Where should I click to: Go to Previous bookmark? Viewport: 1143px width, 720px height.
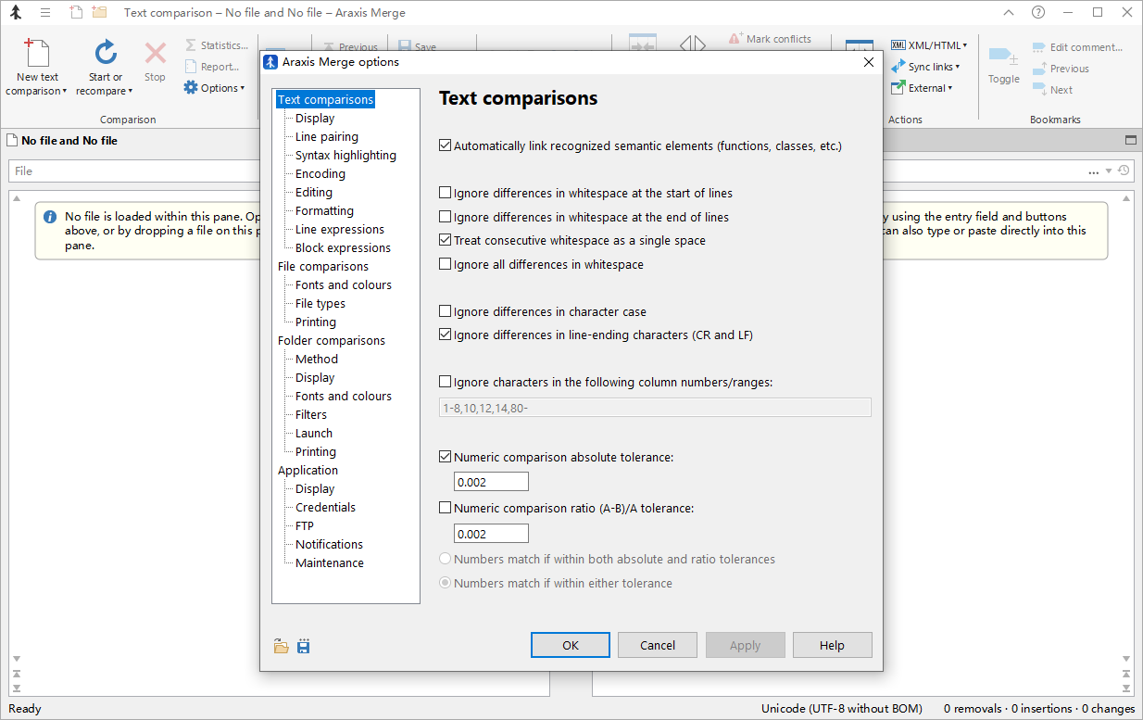pos(1061,69)
